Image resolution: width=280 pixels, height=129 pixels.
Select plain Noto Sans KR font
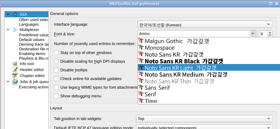[x=209, y=54]
